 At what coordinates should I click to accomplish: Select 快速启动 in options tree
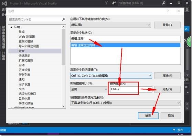click(x=24, y=56)
